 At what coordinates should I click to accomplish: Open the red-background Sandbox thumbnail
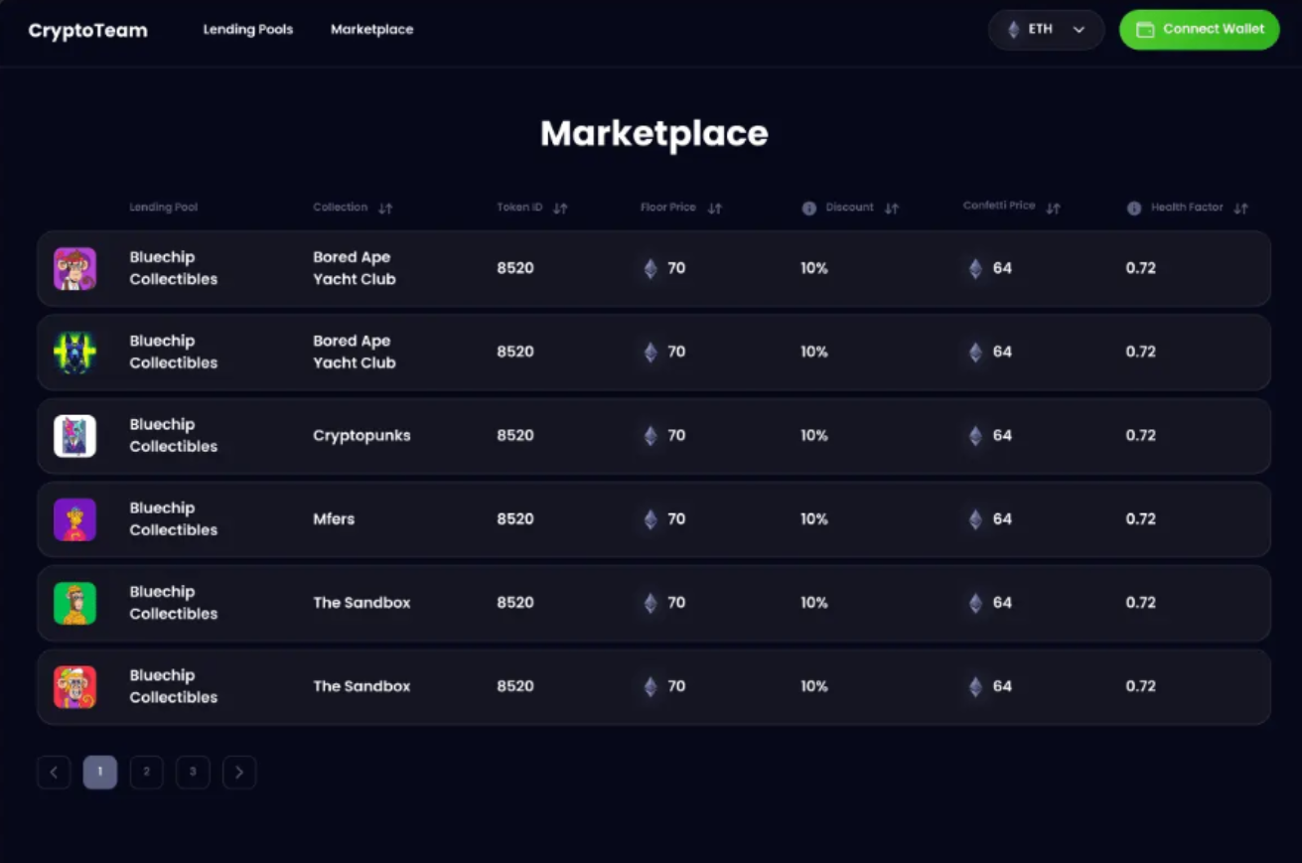click(x=74, y=687)
